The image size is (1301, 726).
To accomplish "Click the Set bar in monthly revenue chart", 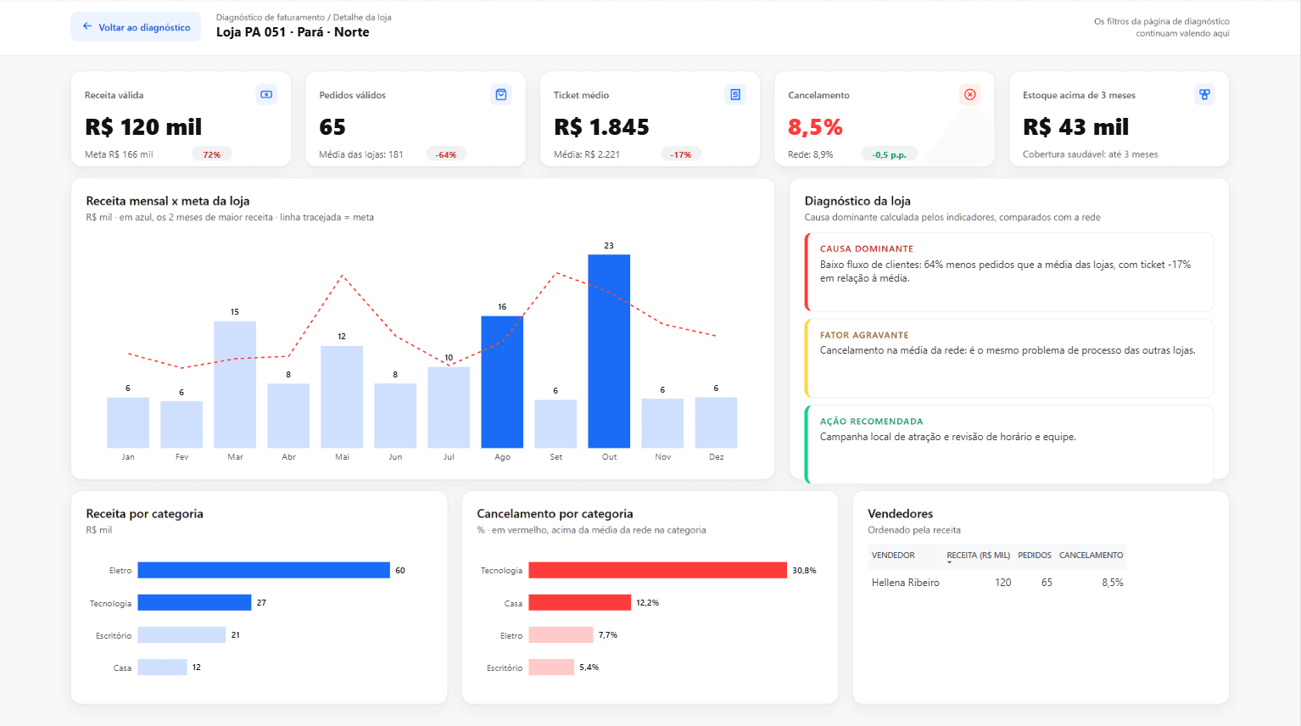I will coord(556,424).
